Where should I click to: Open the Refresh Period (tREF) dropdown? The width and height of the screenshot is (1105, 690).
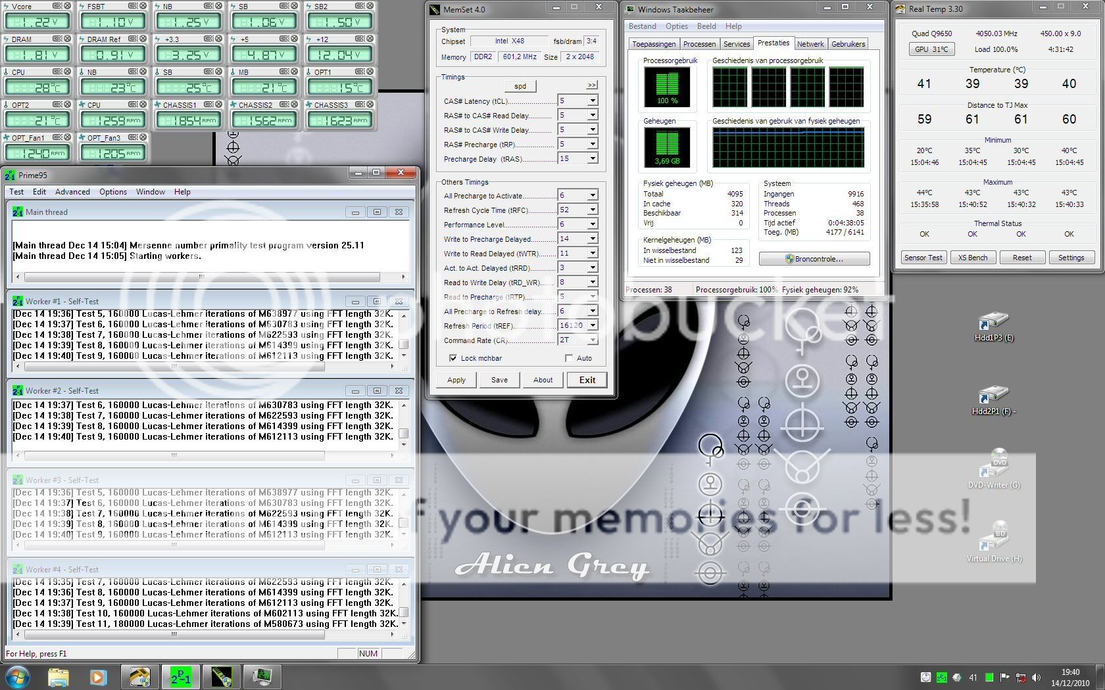(x=593, y=325)
